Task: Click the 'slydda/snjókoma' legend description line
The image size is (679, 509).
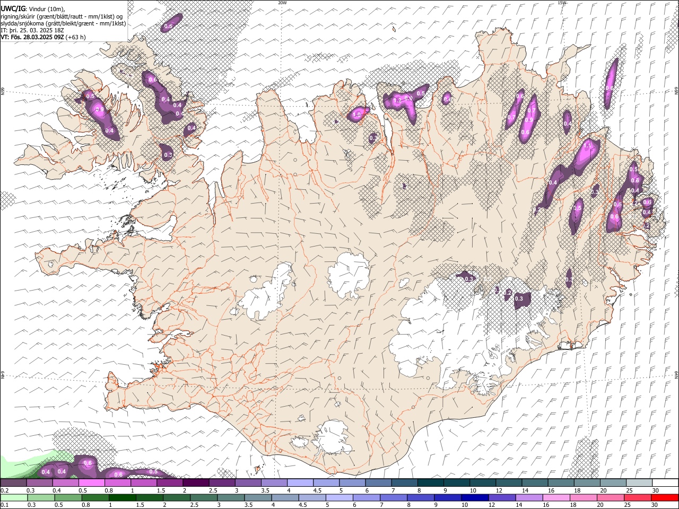Action: point(63,23)
